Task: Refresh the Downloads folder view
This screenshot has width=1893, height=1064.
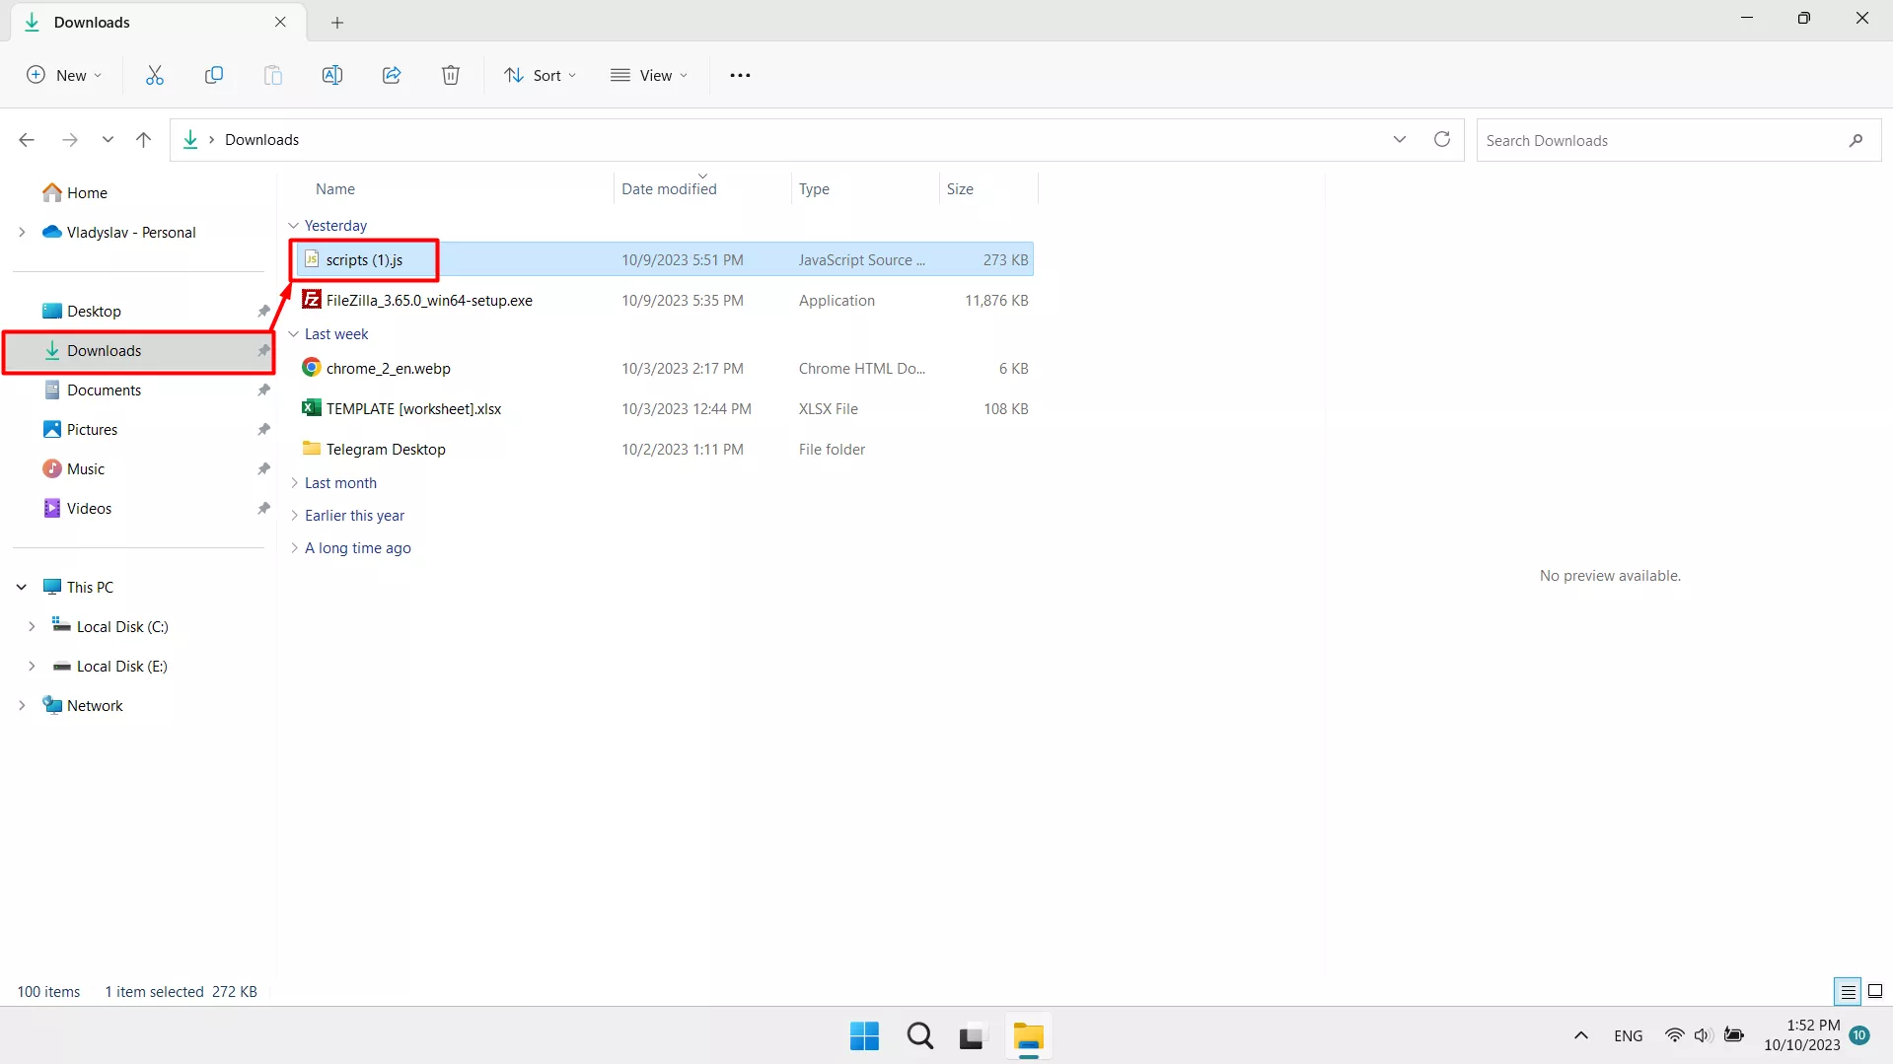Action: 1441,140
